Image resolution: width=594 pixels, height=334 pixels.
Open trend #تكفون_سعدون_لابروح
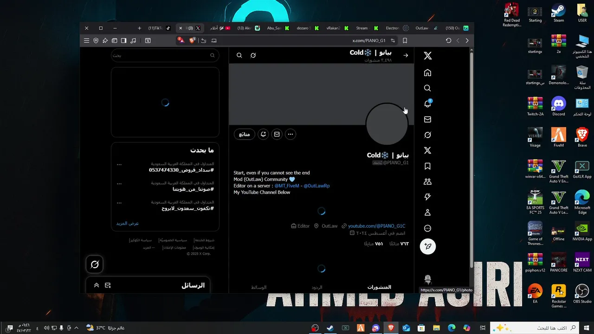click(x=187, y=208)
